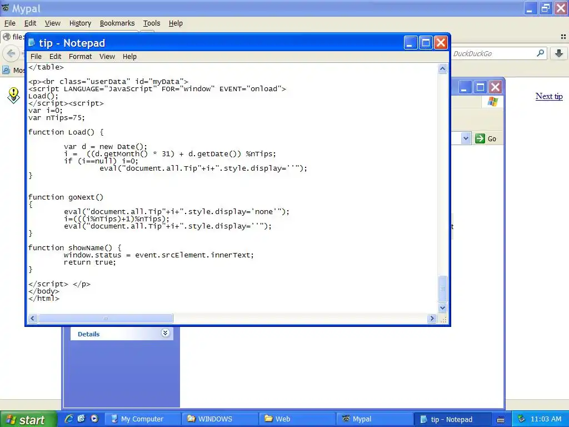This screenshot has width=569, height=427.
Task: Click Mypal back arrow button
Action: coord(11,54)
